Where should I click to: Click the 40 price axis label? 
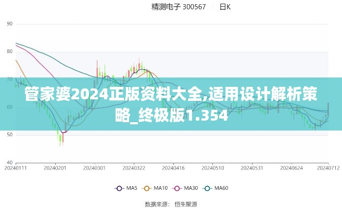tap(10, 162)
